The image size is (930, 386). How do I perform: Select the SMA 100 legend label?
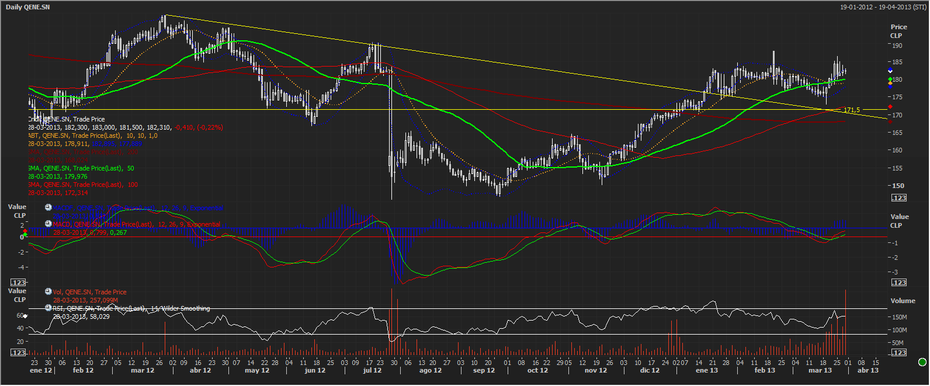click(83, 185)
